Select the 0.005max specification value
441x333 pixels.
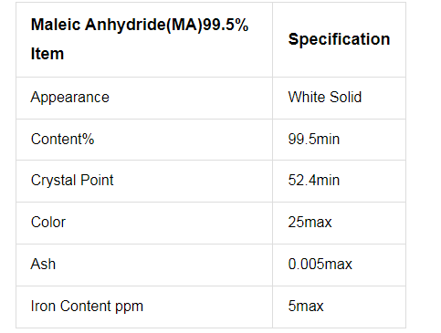320,264
